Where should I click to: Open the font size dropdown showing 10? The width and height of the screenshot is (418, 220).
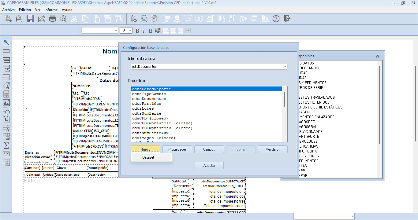pyautogui.click(x=129, y=31)
